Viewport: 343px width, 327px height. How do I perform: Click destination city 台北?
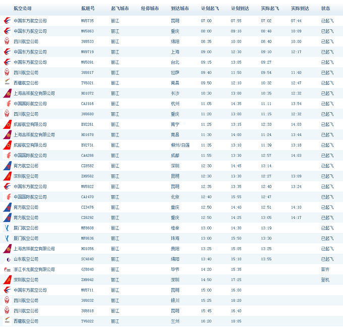175,62
